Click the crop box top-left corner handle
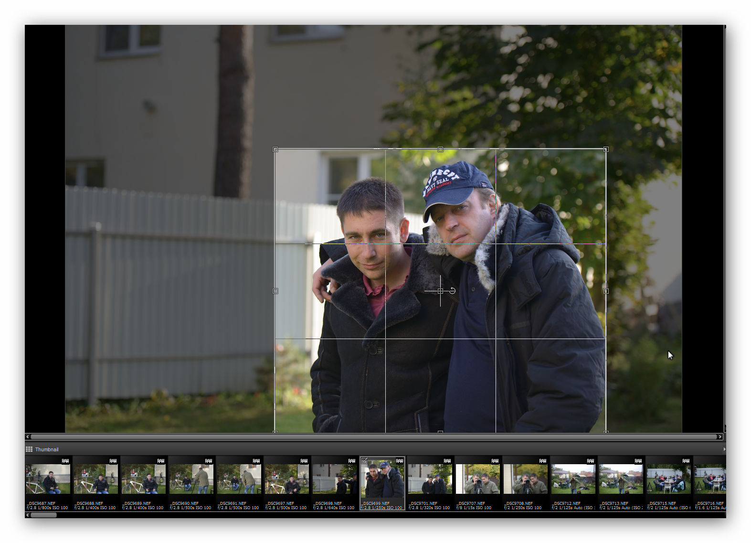This screenshot has height=543, width=751. coord(275,149)
